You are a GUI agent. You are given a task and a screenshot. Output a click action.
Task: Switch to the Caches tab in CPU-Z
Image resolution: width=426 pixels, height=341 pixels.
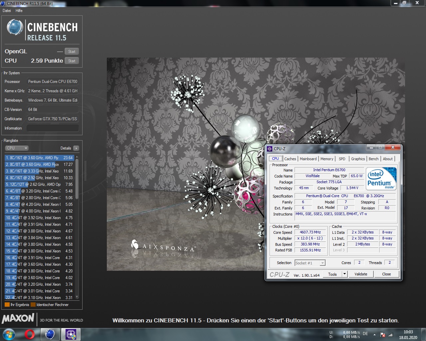290,159
